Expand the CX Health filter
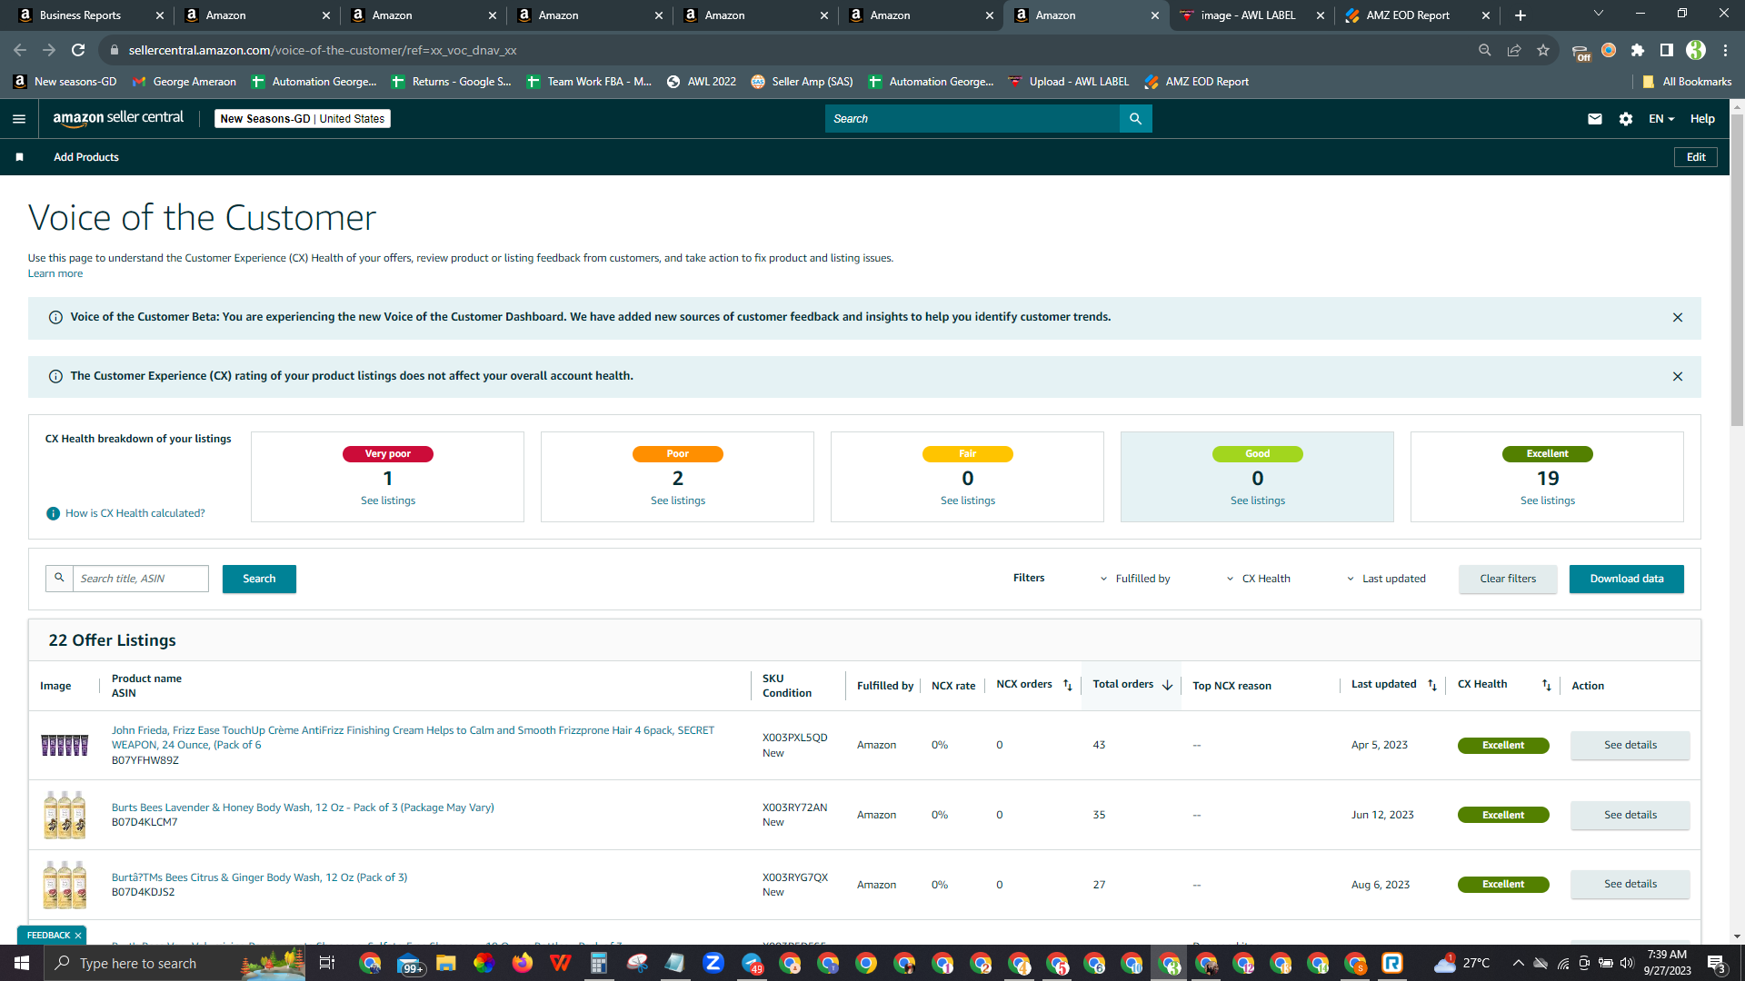1745x981 pixels. coord(1258,580)
